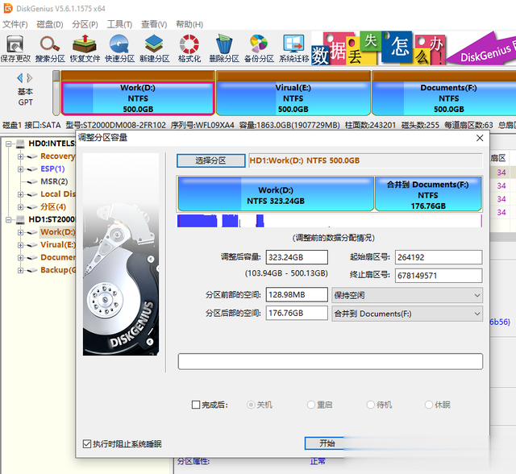Select Virual(E:) in the disk tree
Viewport: 516px width, 474px height.
(x=58, y=245)
